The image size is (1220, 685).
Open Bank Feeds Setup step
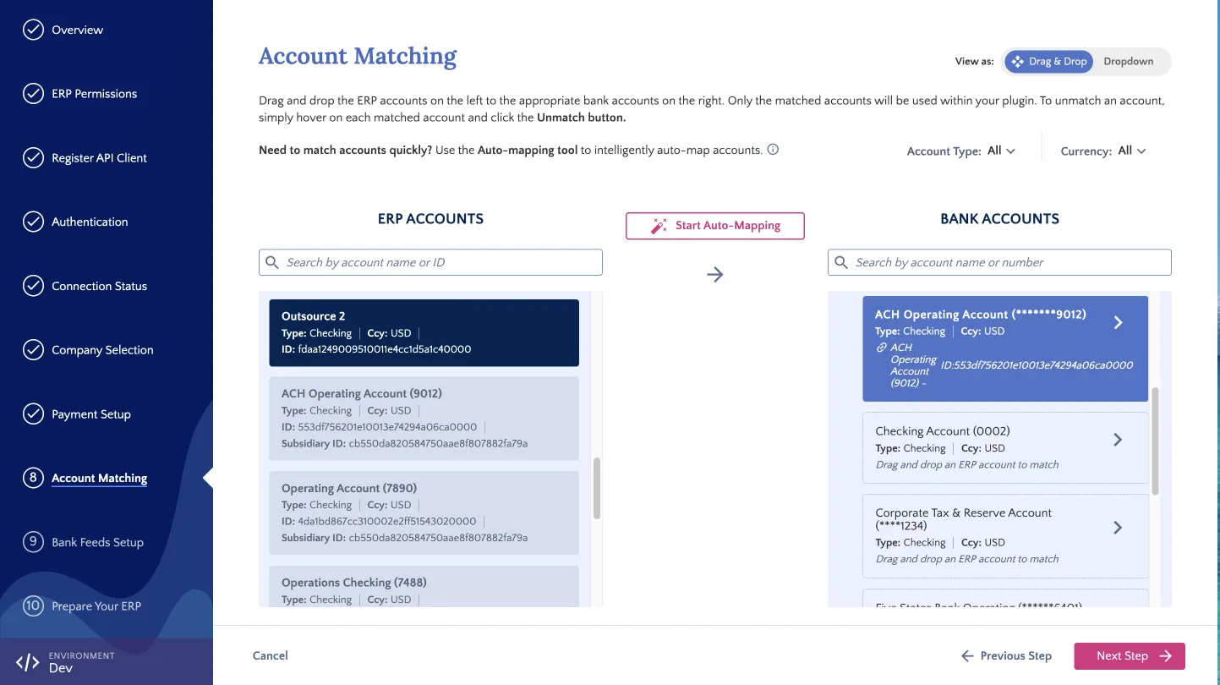point(97,542)
